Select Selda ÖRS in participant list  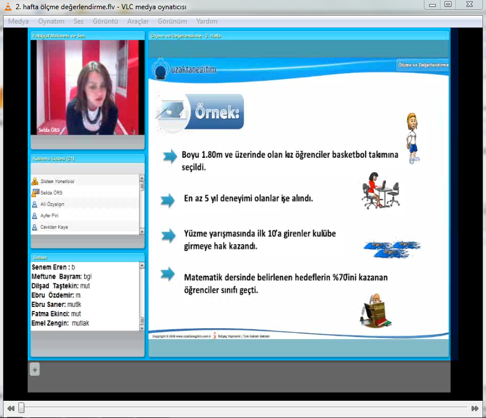85,192
